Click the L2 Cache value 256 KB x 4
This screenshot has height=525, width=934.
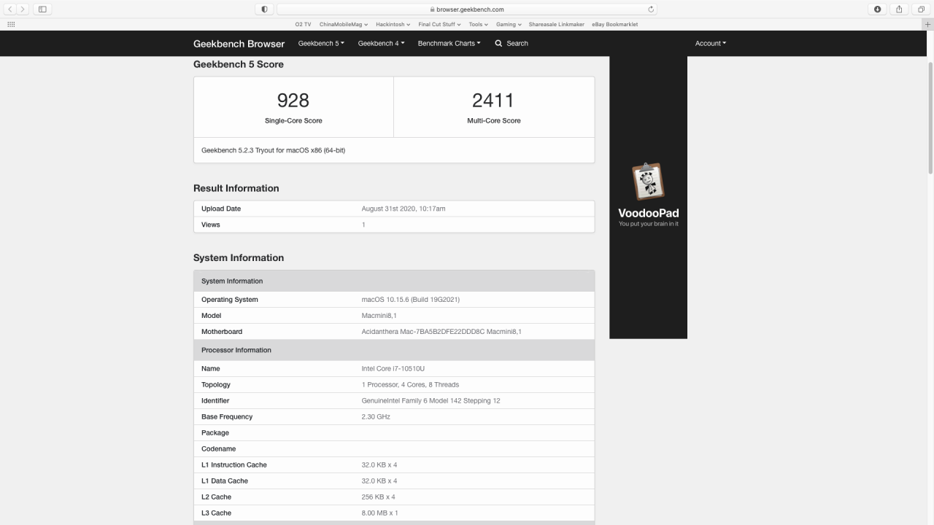379,497
